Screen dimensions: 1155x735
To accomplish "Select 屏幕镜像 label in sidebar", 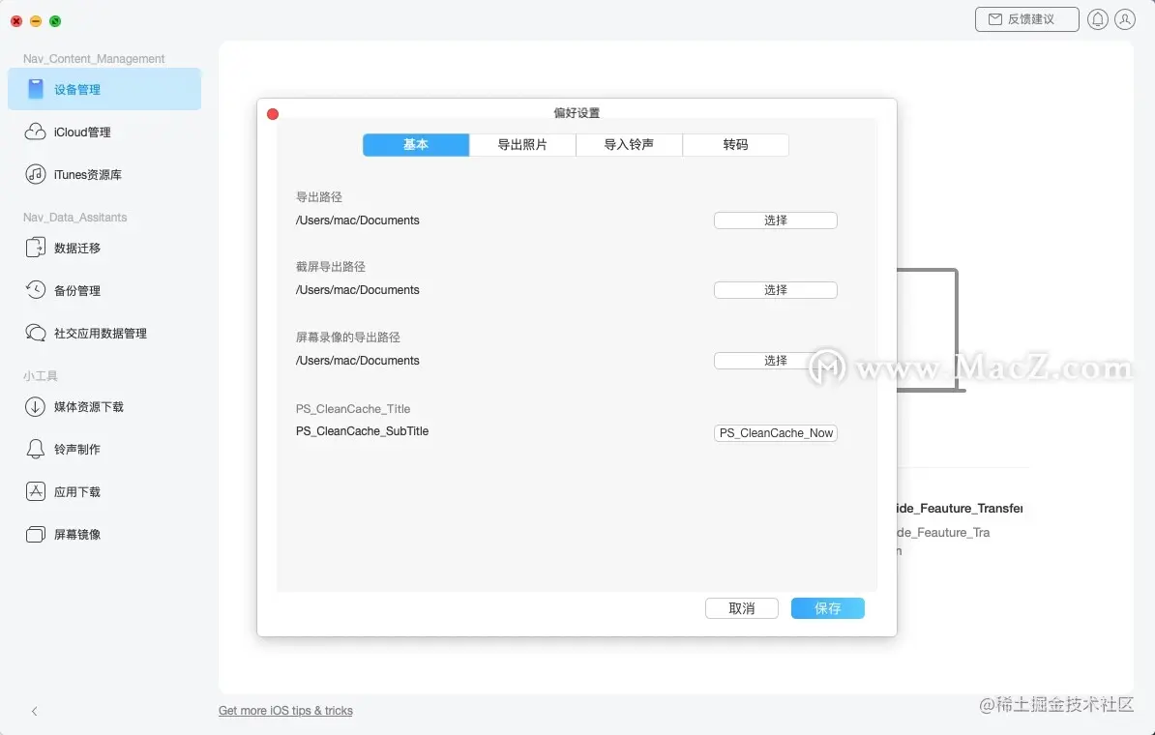I will (x=77, y=535).
